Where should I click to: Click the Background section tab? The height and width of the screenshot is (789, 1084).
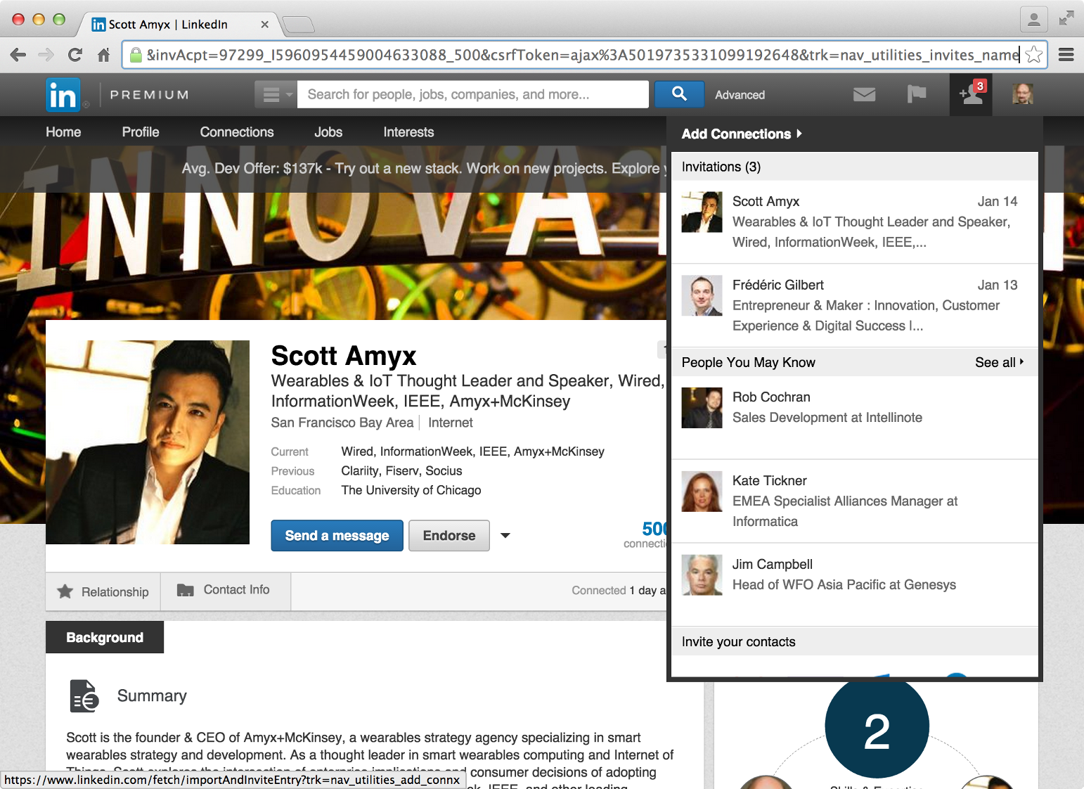pos(105,637)
